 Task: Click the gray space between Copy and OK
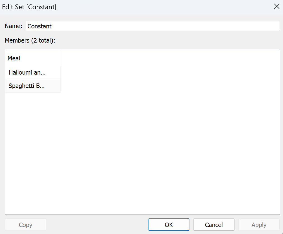[x=97, y=225]
